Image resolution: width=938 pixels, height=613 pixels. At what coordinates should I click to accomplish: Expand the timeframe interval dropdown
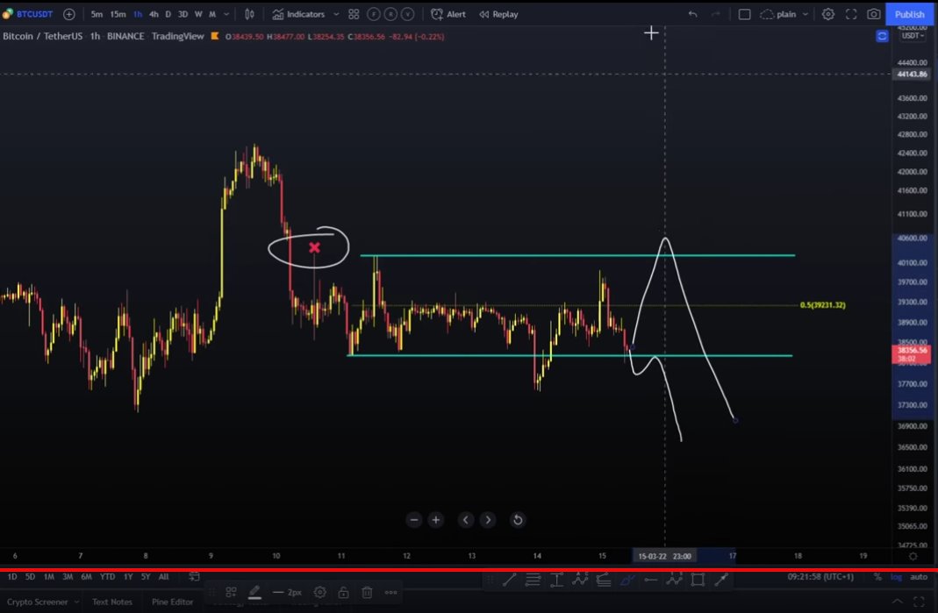point(226,14)
